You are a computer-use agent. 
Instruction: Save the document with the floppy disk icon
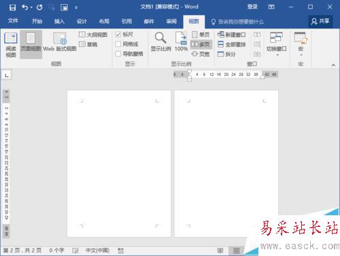(x=12, y=7)
